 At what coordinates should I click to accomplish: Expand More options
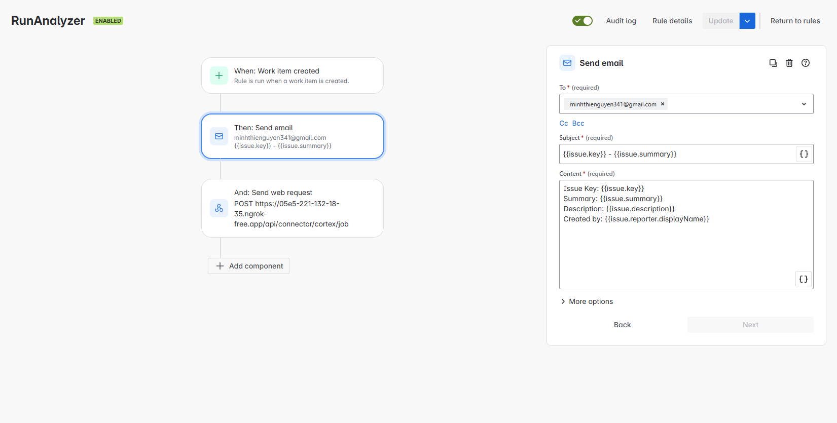point(587,301)
